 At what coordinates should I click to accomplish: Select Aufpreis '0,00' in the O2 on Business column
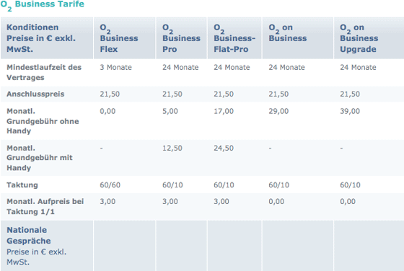276,201
